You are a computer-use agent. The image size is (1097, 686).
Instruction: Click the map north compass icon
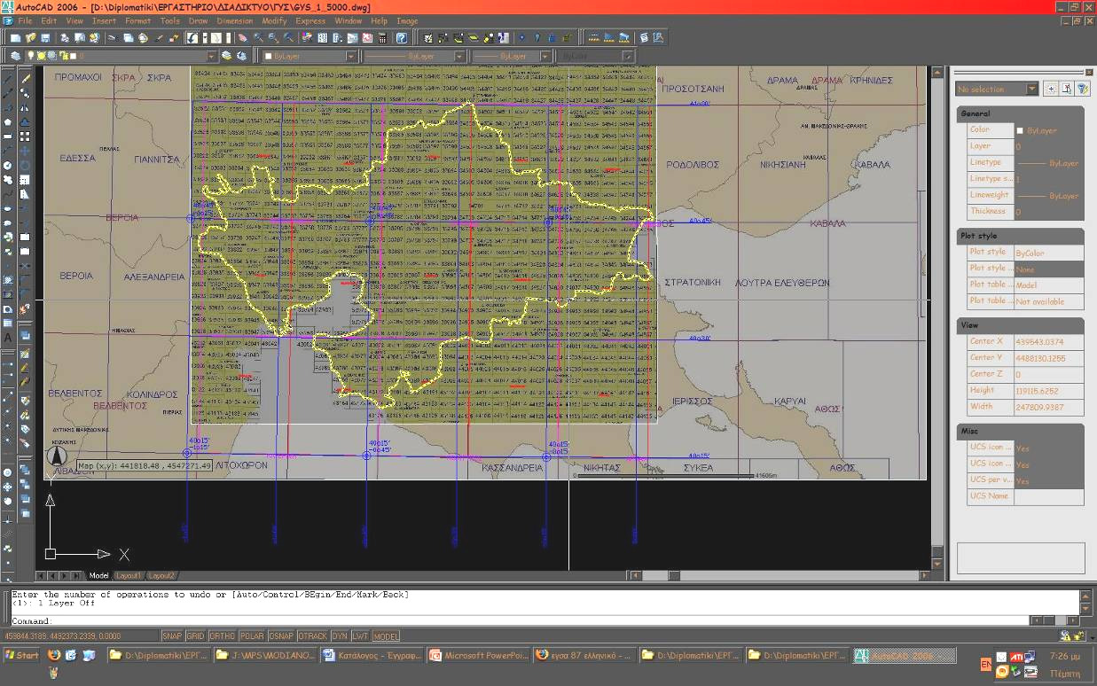pyautogui.click(x=57, y=456)
